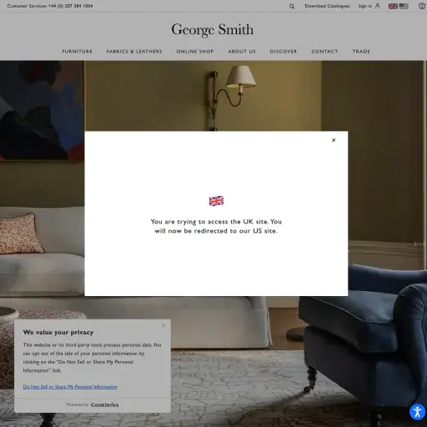The height and width of the screenshot is (427, 427).
Task: Close the redirect popup with X
Action: coord(334,140)
